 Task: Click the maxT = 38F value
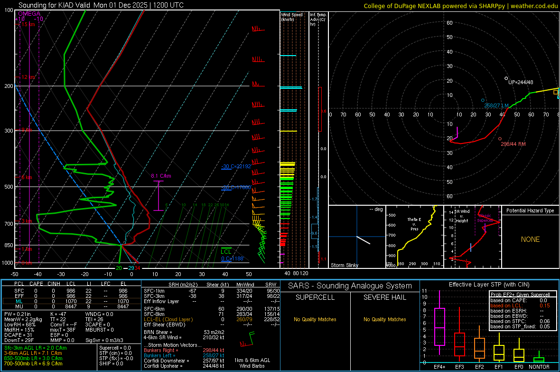click(63, 330)
